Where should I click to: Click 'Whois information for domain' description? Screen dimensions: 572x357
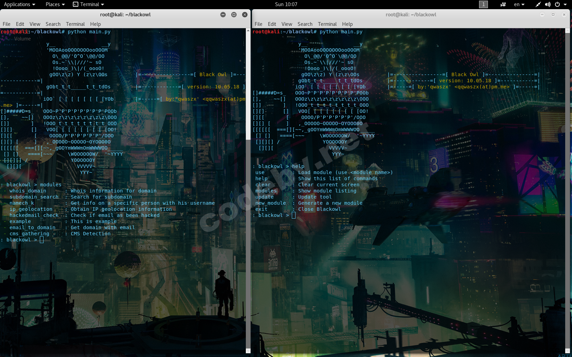[114, 191]
